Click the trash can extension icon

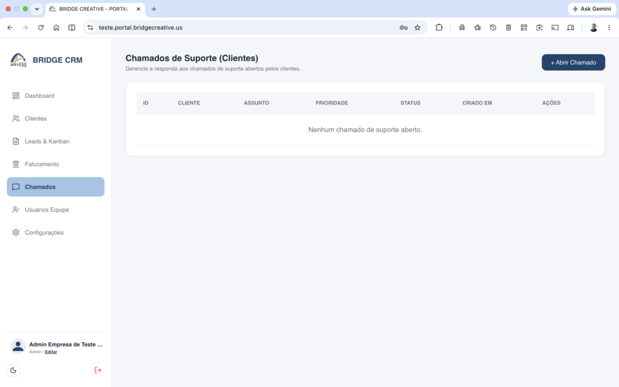[x=508, y=28]
